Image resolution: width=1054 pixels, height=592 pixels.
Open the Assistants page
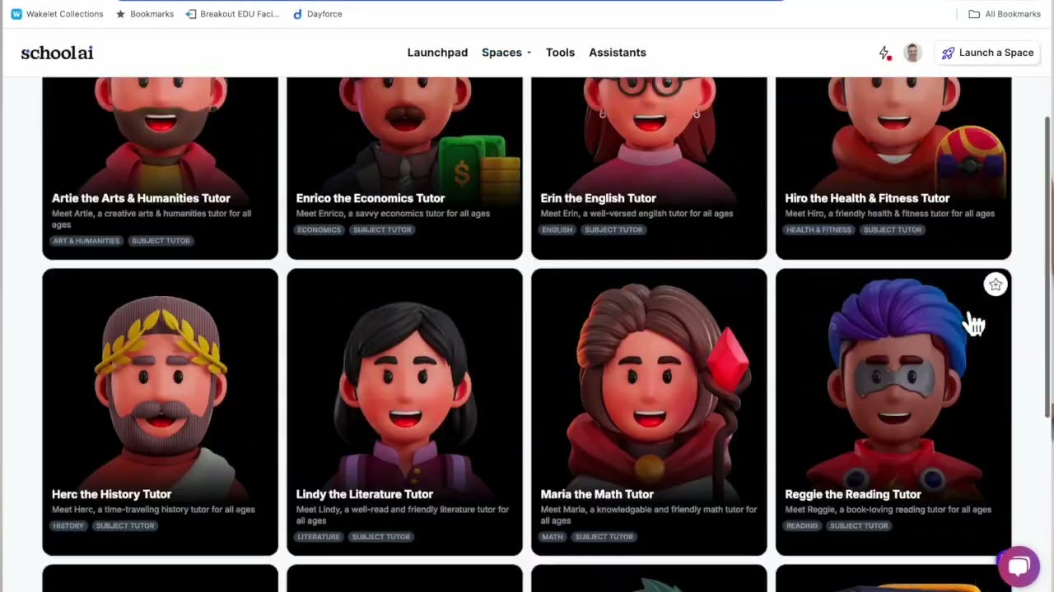pyautogui.click(x=618, y=53)
